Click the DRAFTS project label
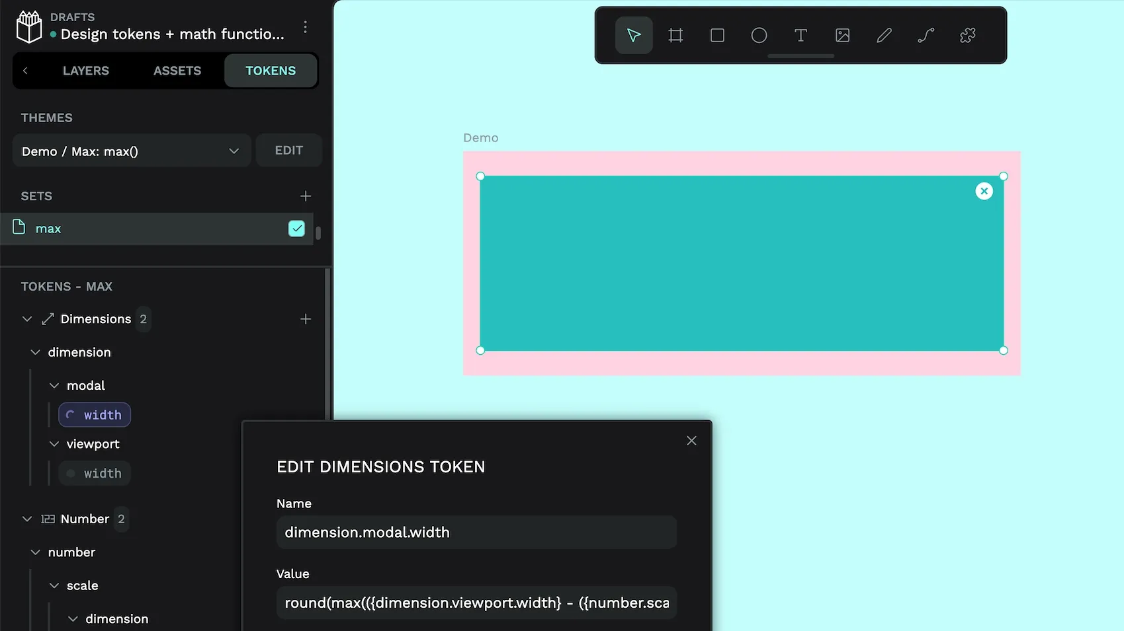Image resolution: width=1124 pixels, height=631 pixels. (73, 17)
